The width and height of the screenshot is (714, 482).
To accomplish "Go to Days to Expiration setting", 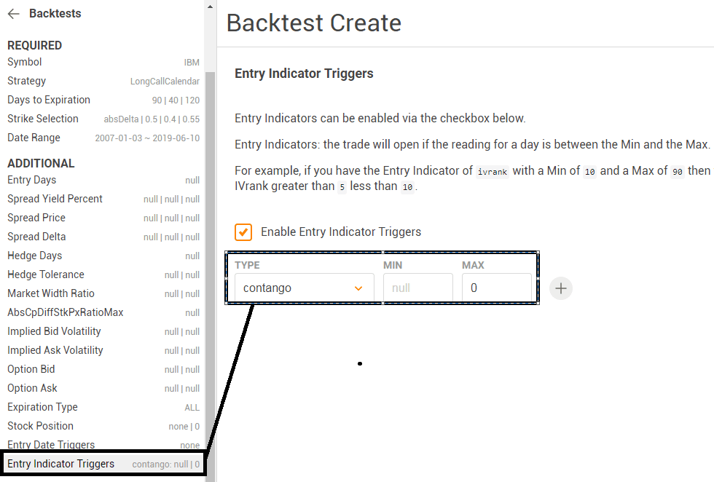I will (x=103, y=100).
